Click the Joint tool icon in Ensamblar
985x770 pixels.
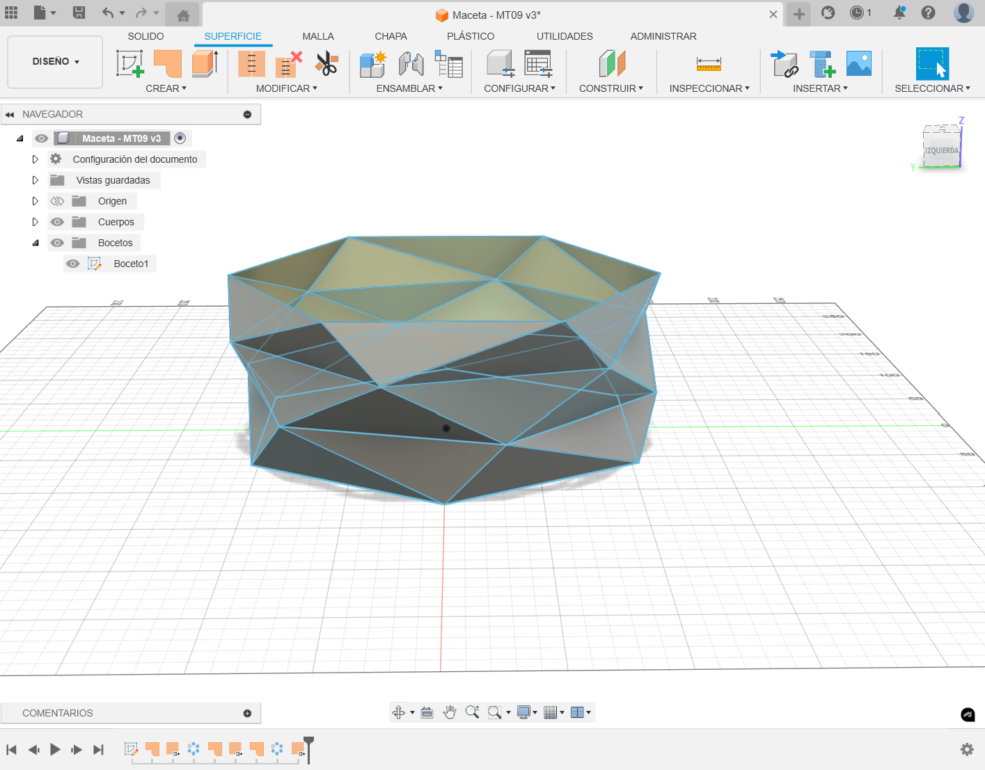411,63
